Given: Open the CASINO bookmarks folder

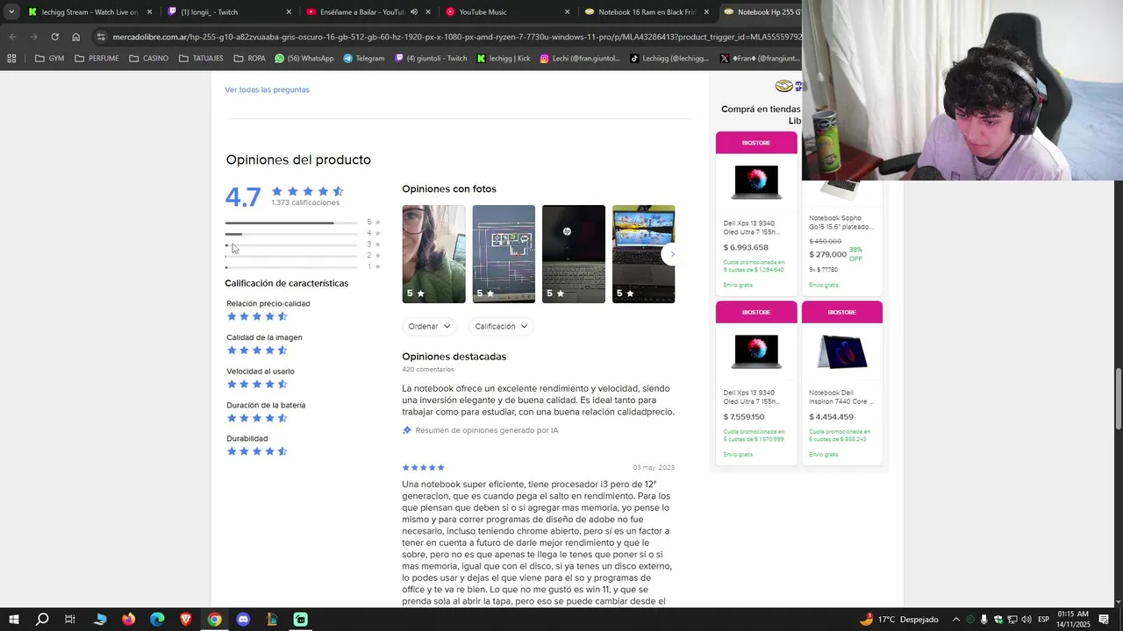Looking at the screenshot, I should 148,59.
